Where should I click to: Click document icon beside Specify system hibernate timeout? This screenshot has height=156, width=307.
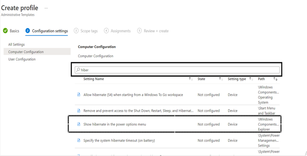pos(79,140)
